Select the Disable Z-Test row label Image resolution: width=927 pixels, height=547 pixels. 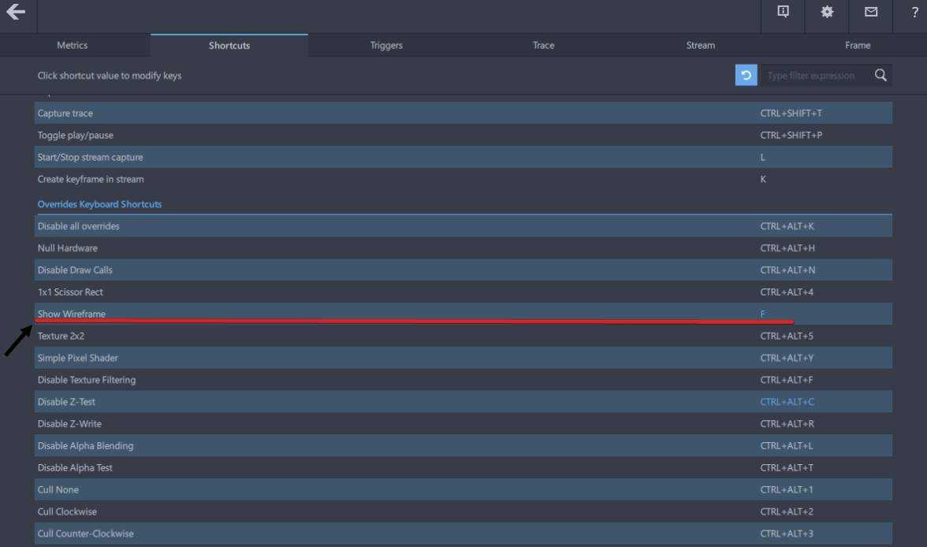coord(66,401)
